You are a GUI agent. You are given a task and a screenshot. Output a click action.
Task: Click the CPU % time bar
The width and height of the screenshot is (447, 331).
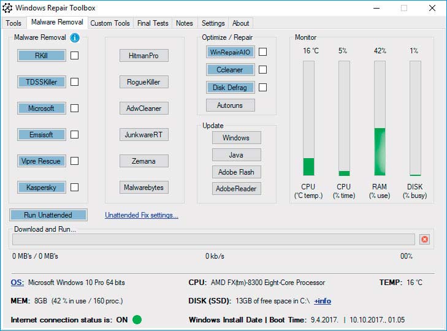coord(344,118)
